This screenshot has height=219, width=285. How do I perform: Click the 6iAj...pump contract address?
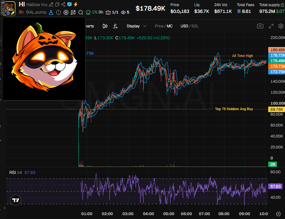coord(36,12)
